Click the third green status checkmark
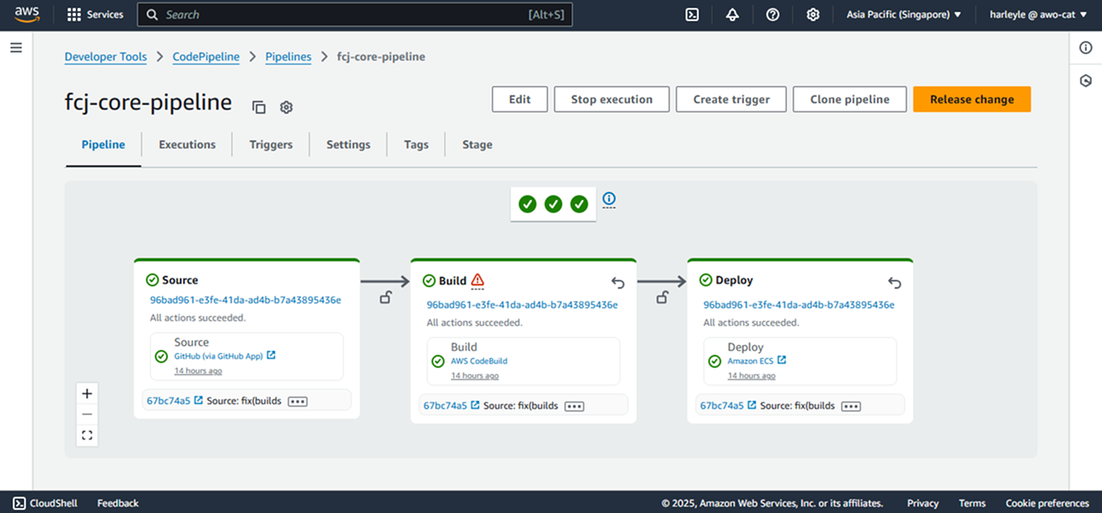The width and height of the screenshot is (1102, 513). [579, 204]
